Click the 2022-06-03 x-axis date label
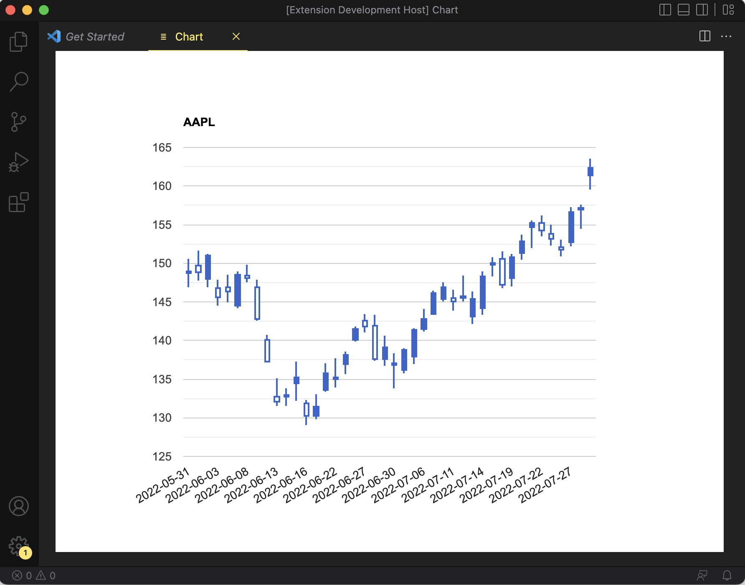The width and height of the screenshot is (745, 585). click(193, 485)
